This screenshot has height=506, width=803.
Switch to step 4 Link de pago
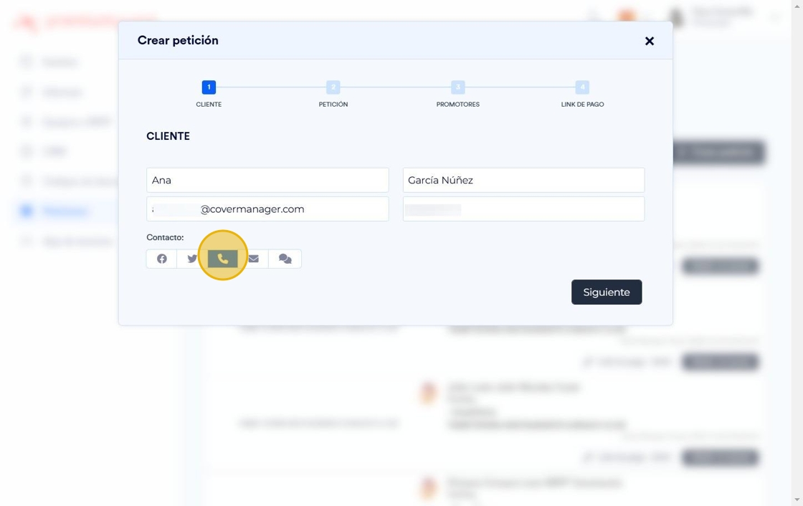pyautogui.click(x=582, y=87)
